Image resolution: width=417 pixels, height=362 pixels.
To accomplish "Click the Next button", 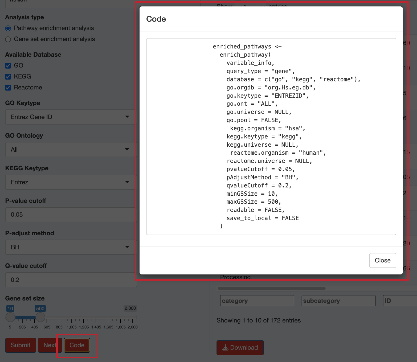I will (x=50, y=345).
